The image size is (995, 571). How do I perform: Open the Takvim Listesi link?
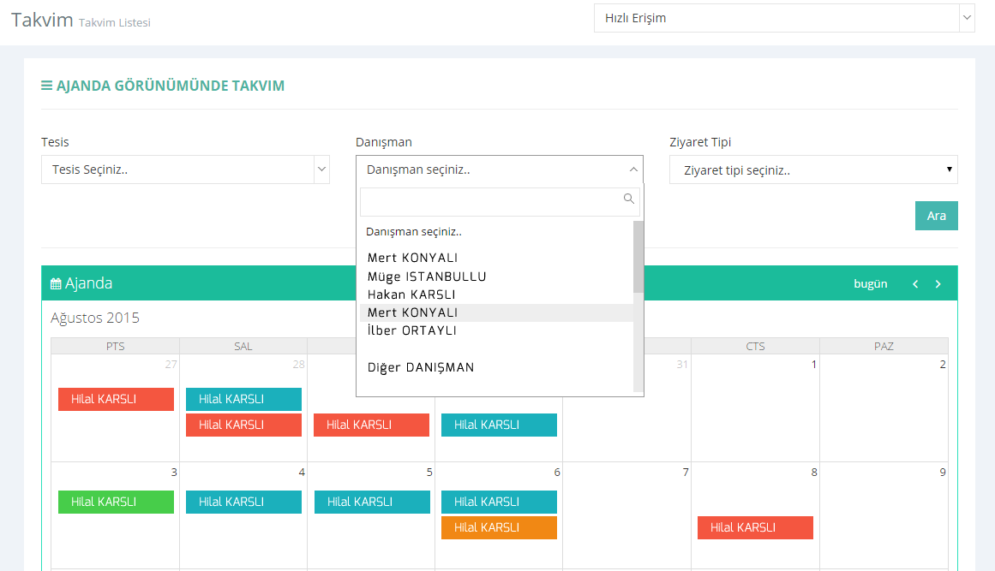115,22
